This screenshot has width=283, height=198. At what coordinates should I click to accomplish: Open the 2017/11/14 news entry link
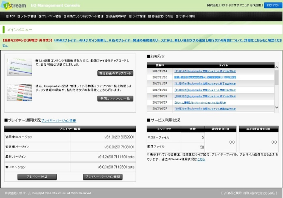(x=205, y=71)
